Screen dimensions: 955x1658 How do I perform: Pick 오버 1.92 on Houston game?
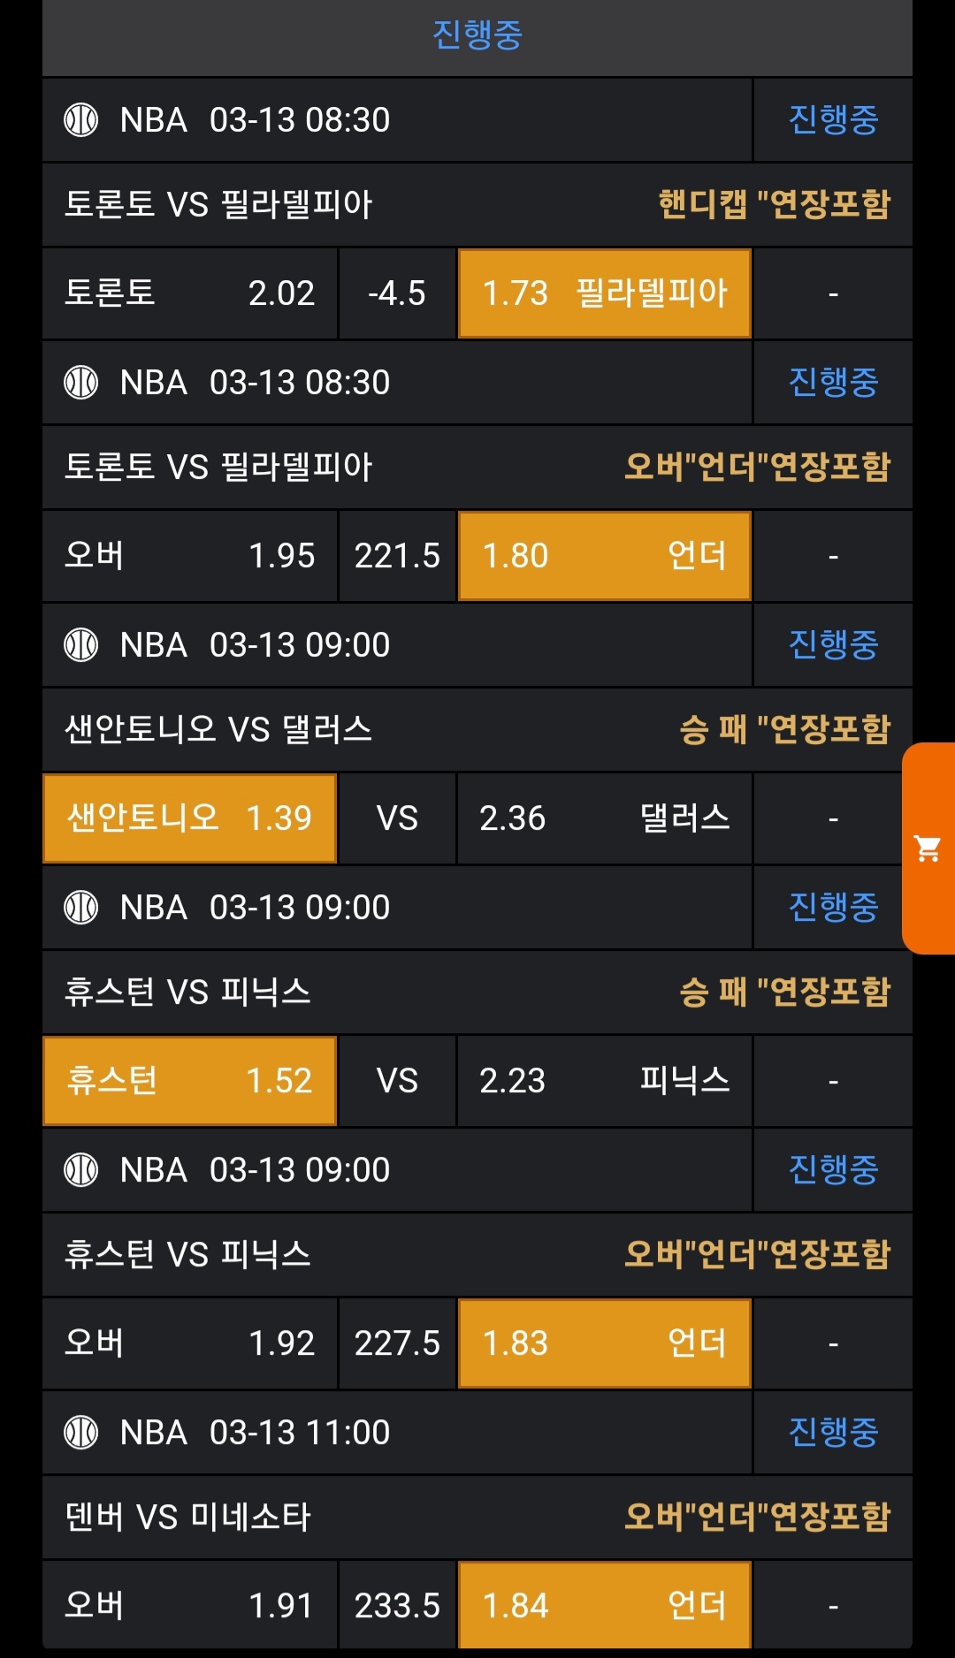pyautogui.click(x=190, y=1343)
